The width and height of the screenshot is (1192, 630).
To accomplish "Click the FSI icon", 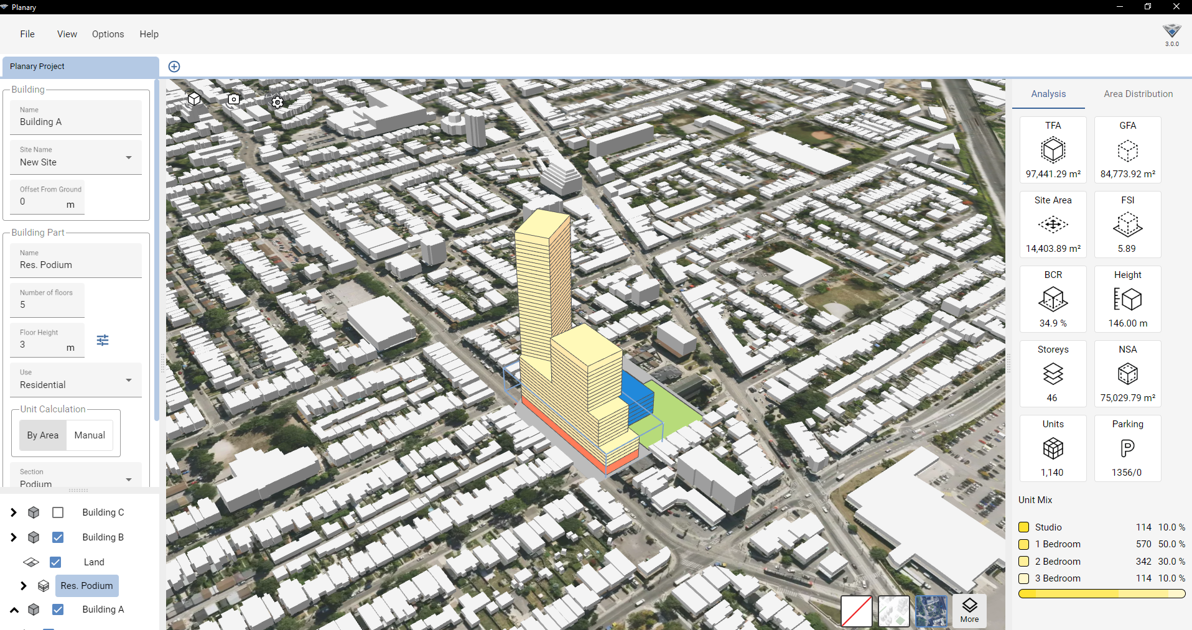I will [1128, 225].
